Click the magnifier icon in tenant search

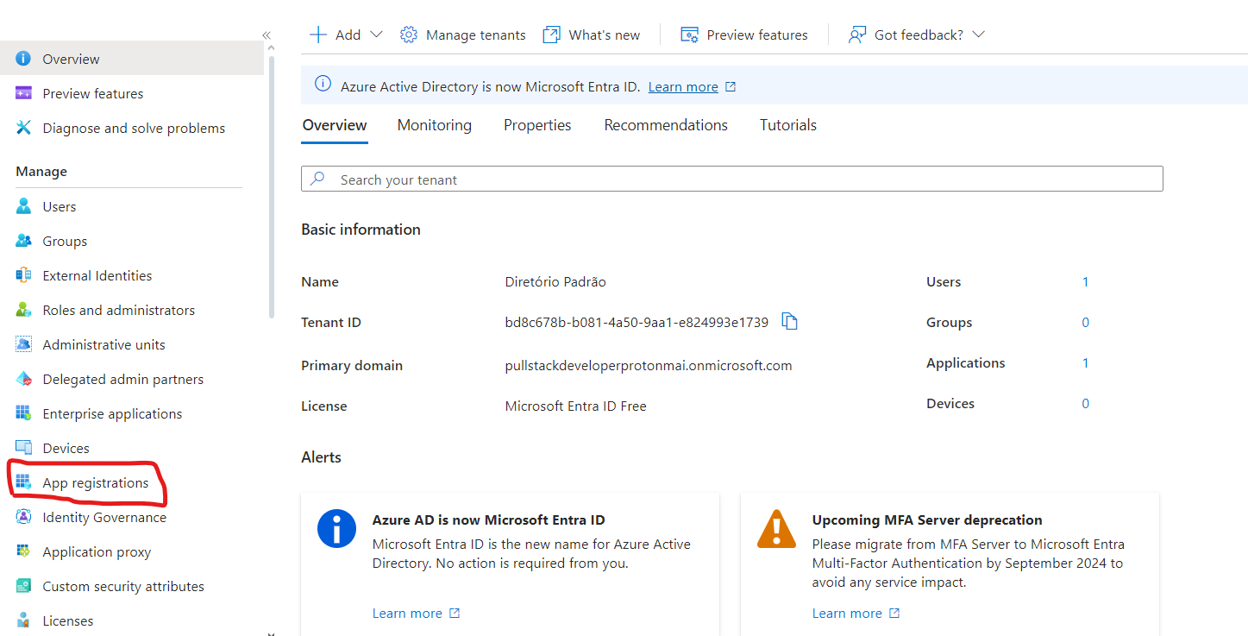point(317,179)
